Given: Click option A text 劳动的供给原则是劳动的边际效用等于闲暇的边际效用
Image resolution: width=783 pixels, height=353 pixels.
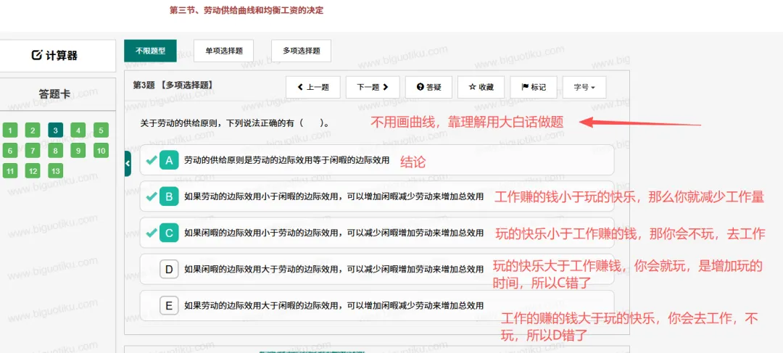Looking at the screenshot, I should (286, 160).
